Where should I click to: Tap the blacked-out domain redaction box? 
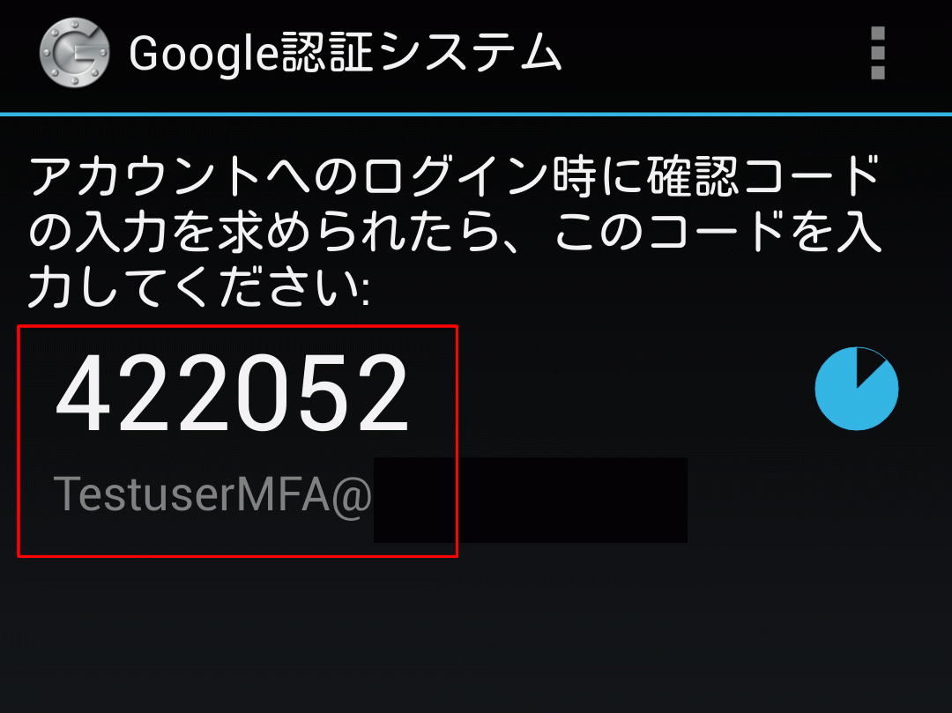(x=530, y=500)
